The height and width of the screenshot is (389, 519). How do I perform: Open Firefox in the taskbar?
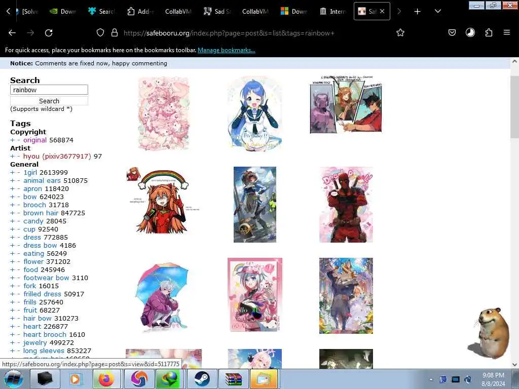click(x=106, y=379)
